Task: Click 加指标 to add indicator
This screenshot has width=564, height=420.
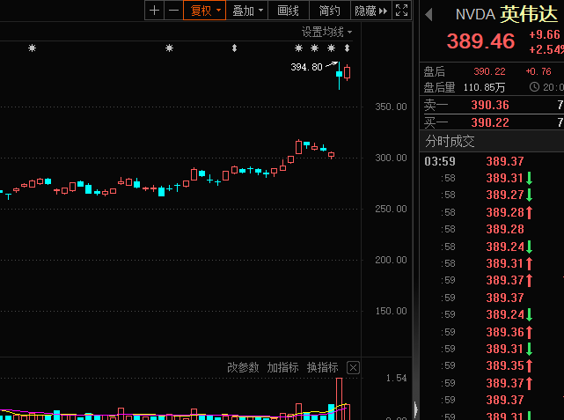Action: 282,367
